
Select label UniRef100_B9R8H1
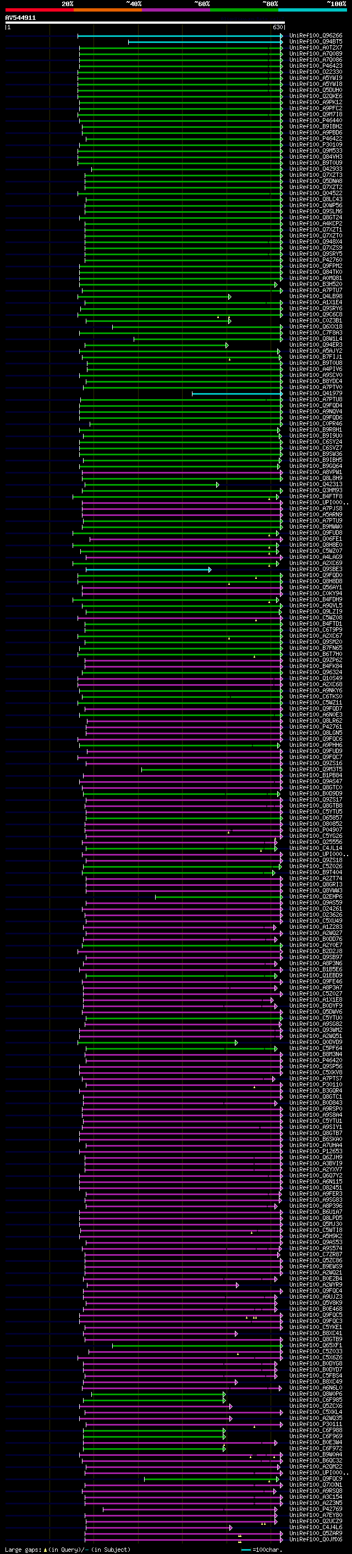pyautogui.click(x=315, y=429)
